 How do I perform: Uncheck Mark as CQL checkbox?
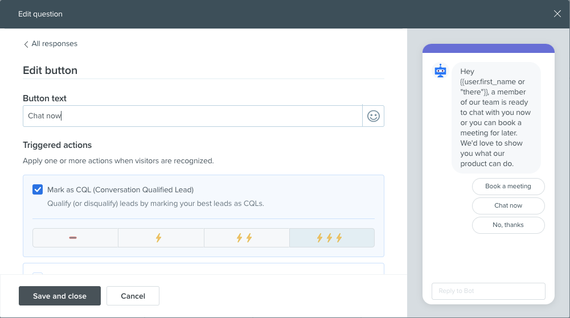38,189
